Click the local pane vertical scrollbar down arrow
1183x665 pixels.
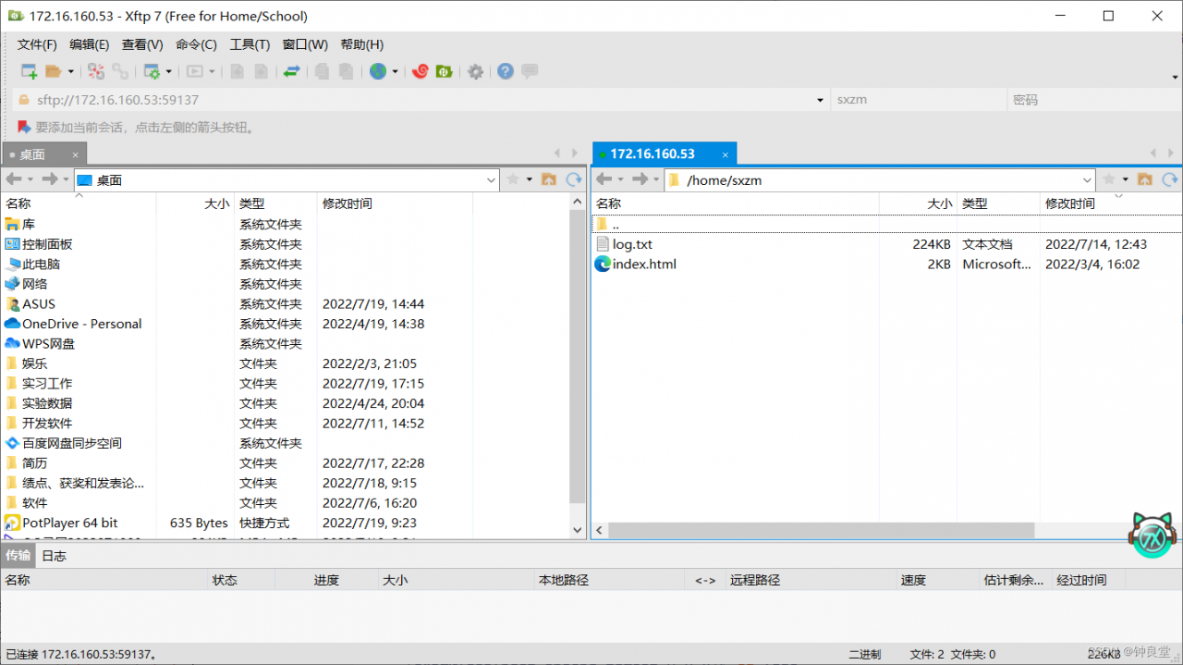pos(578,530)
